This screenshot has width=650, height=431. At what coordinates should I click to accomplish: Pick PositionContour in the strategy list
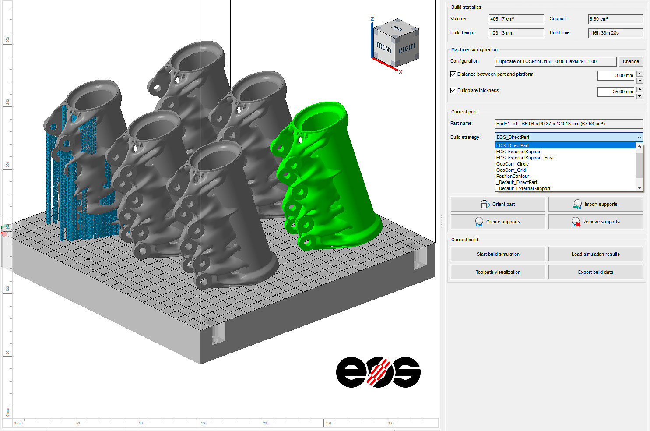[513, 176]
